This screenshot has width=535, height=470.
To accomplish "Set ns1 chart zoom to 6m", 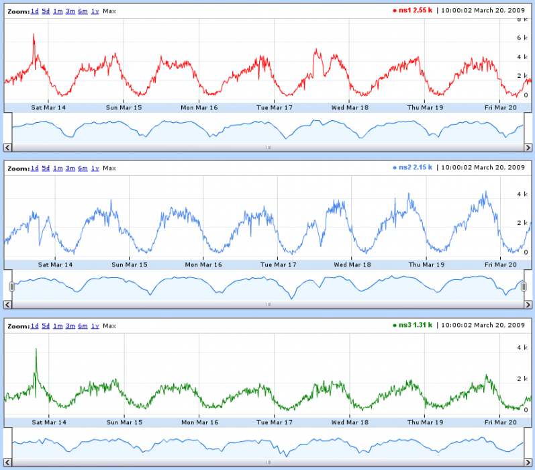I will coord(83,11).
